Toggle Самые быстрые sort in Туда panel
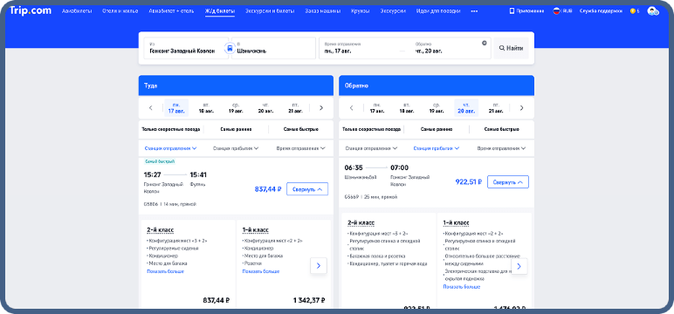Image resolution: width=674 pixels, height=314 pixels. point(301,129)
